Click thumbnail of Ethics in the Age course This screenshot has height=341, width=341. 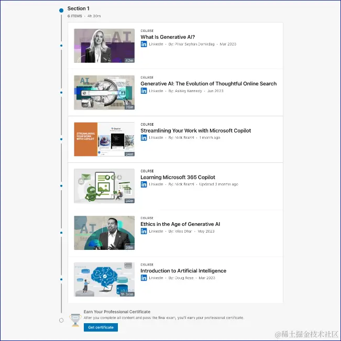click(x=104, y=233)
